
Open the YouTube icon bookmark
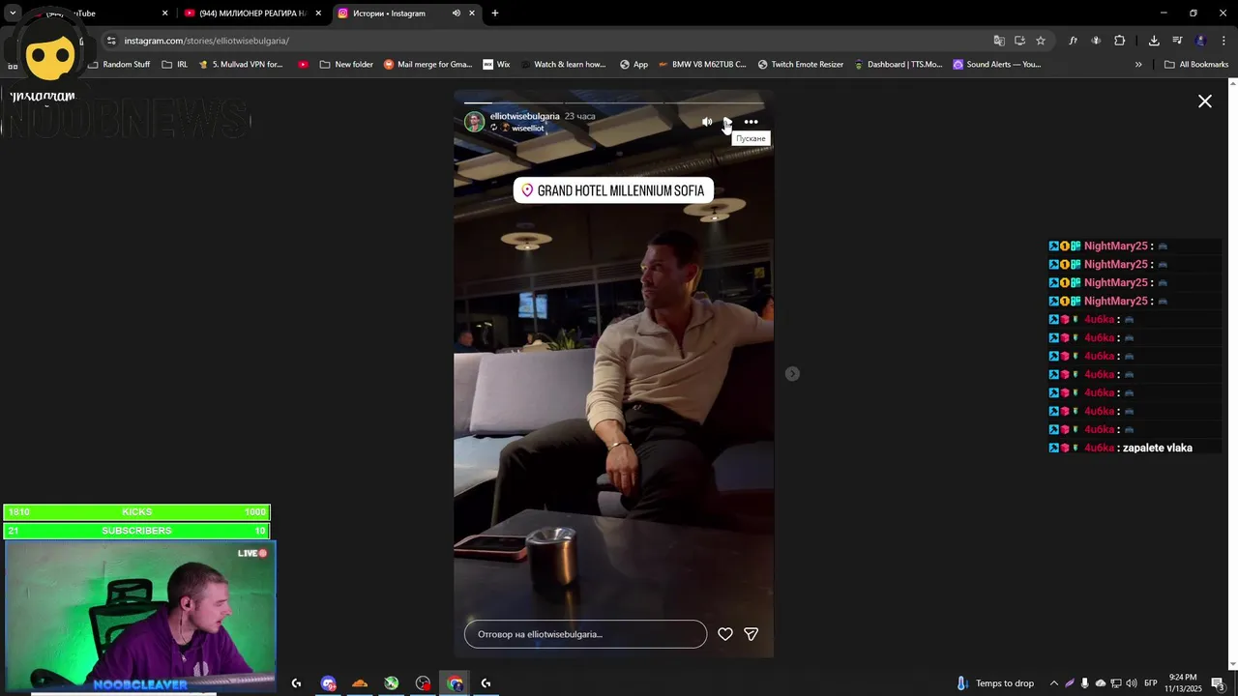(x=303, y=65)
